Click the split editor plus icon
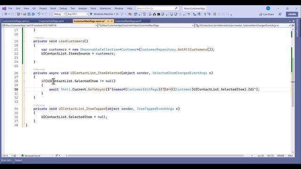Viewport: 301px width, 169px height. (293, 25)
